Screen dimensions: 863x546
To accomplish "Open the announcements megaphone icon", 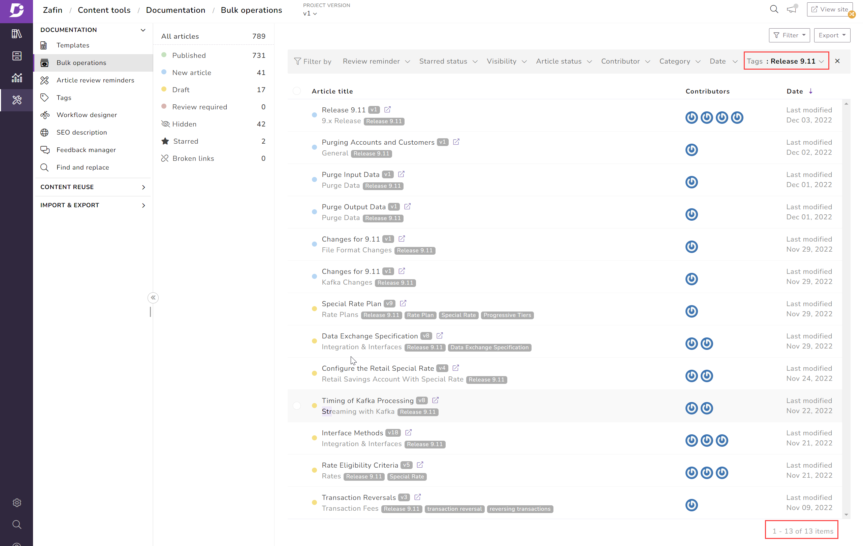I will [x=792, y=9].
